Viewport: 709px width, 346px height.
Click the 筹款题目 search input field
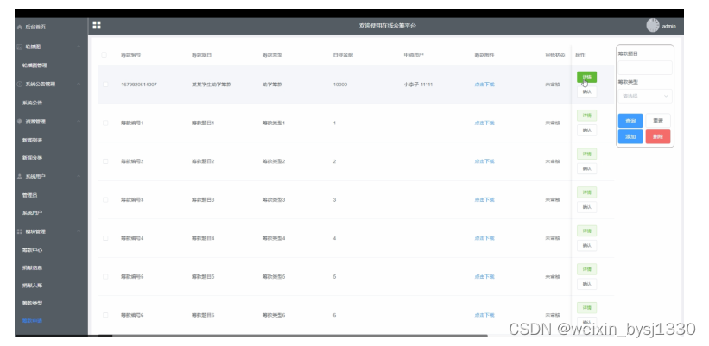click(x=645, y=68)
